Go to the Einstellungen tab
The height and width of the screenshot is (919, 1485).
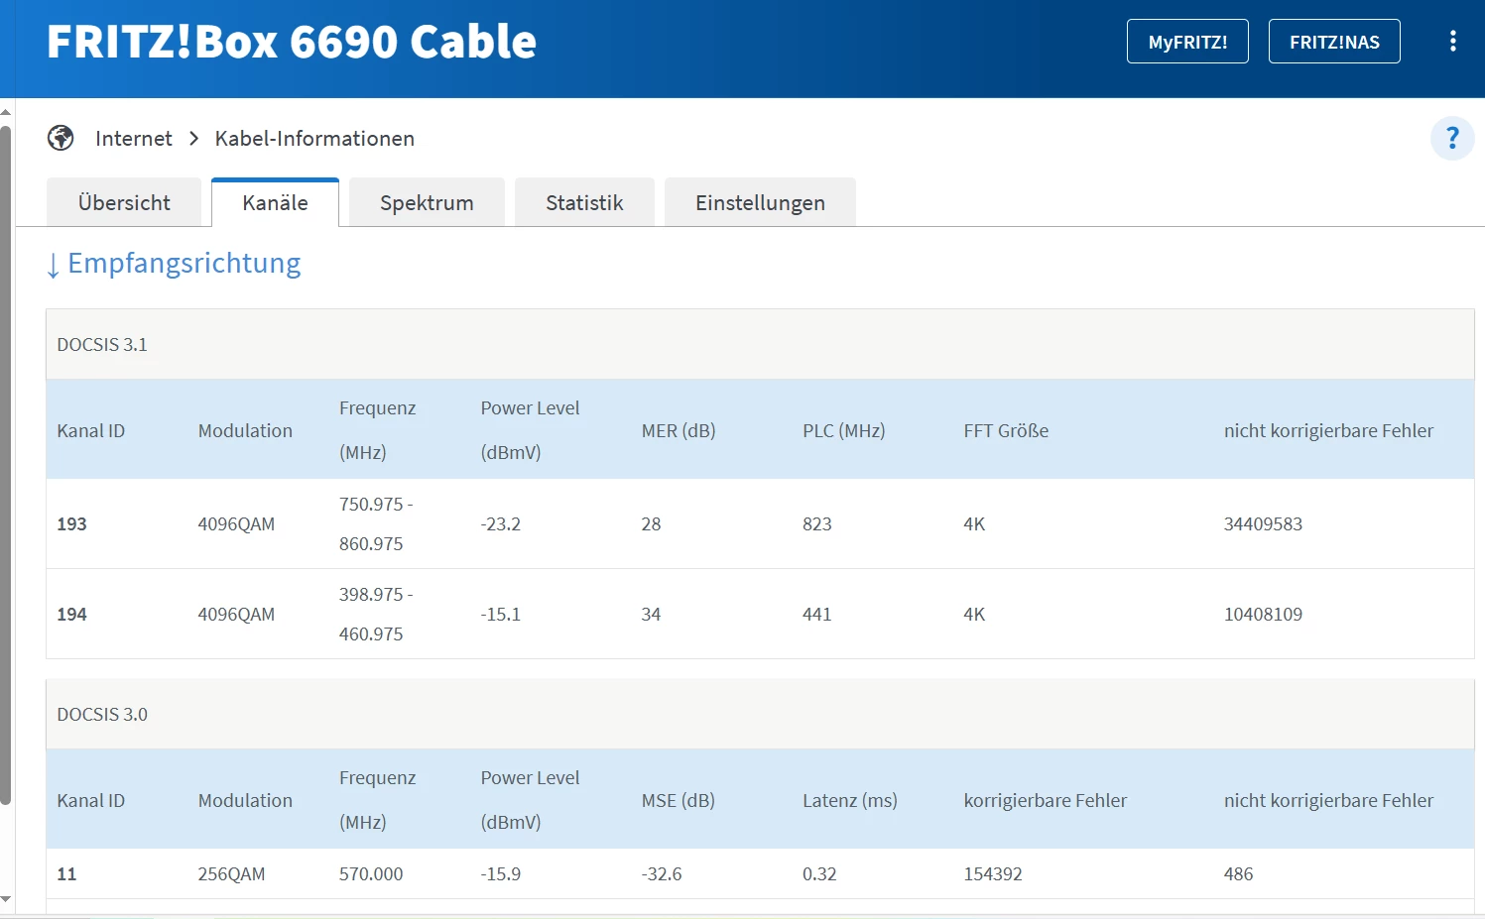point(760,202)
